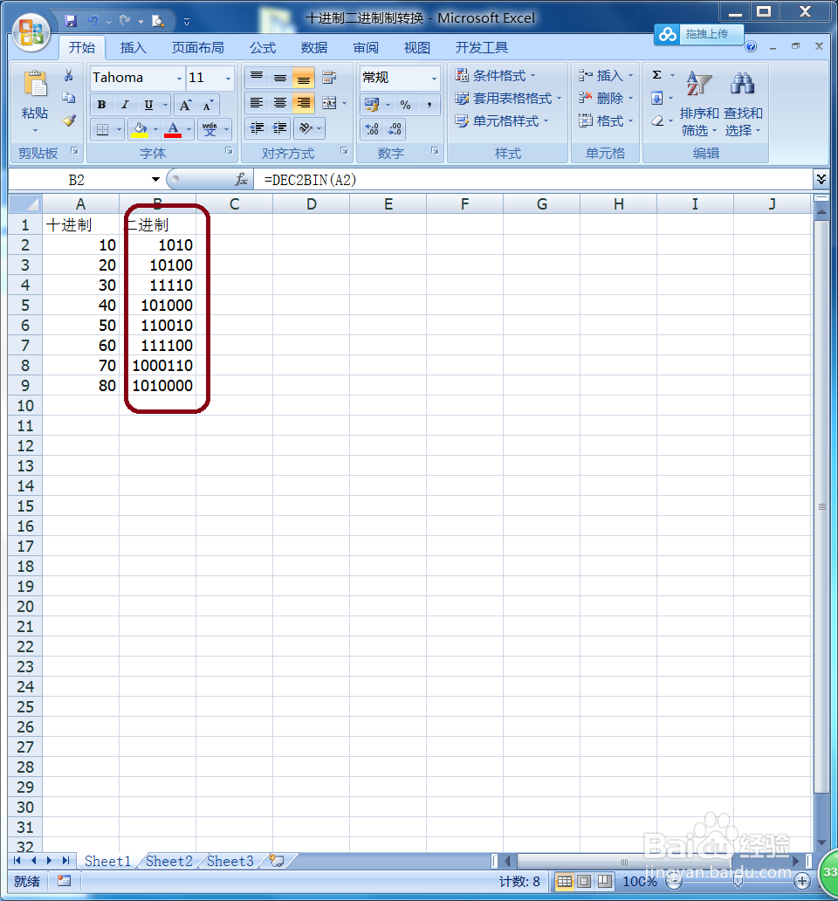The height and width of the screenshot is (901, 838).
Task: Open 条件格式 conditional formatting menu
Action: (495, 75)
